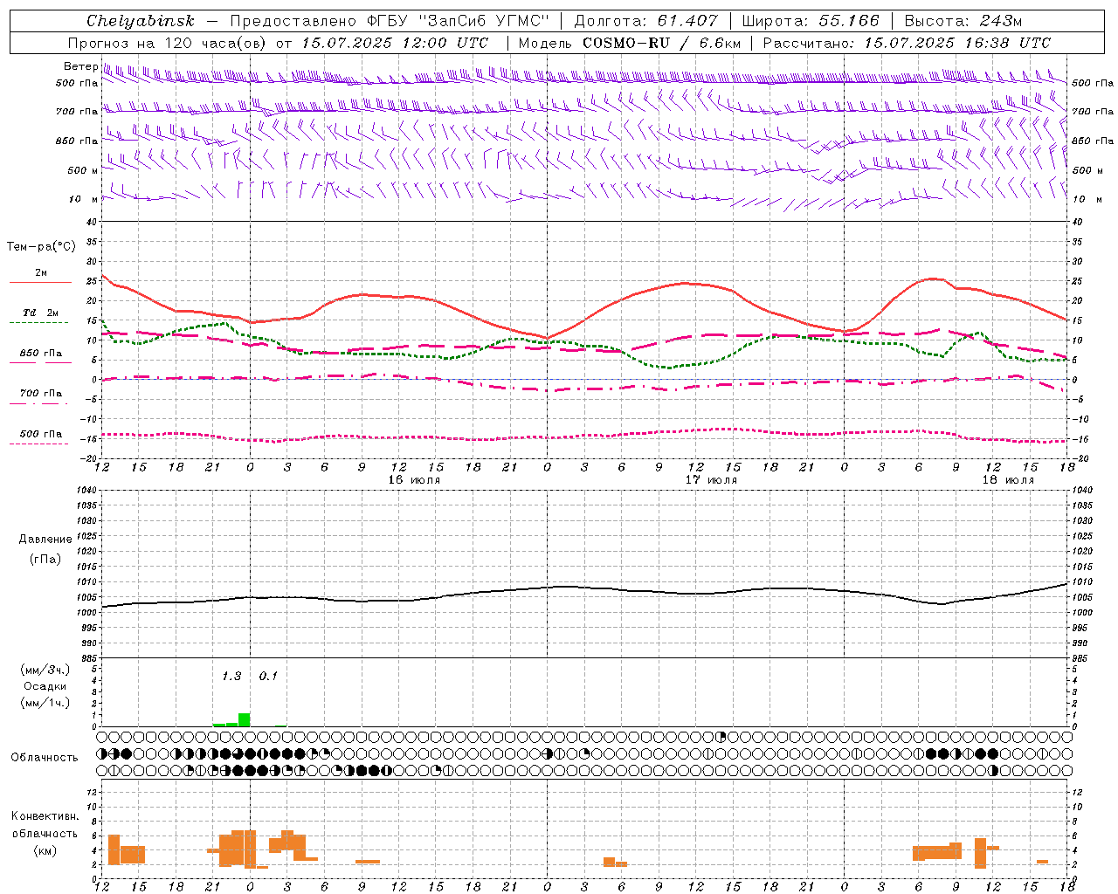Click the green Td 2м legend line sample
Image resolution: width=1118 pixels, height=894 pixels.
tap(38, 322)
